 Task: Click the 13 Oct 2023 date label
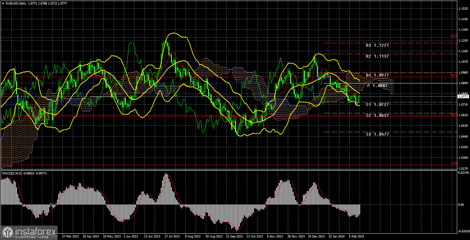point(255,237)
